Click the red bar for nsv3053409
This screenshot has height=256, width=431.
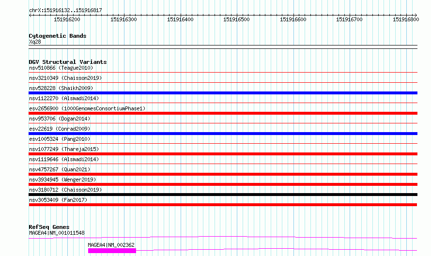223,205
